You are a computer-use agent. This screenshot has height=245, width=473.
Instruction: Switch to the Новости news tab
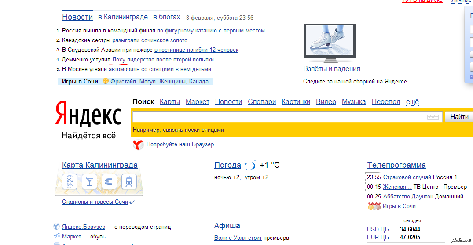(x=77, y=17)
